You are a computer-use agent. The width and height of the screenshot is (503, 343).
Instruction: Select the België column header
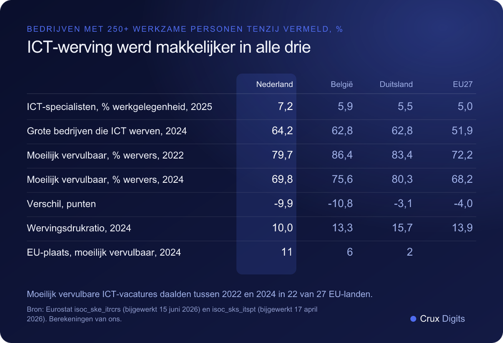click(342, 84)
